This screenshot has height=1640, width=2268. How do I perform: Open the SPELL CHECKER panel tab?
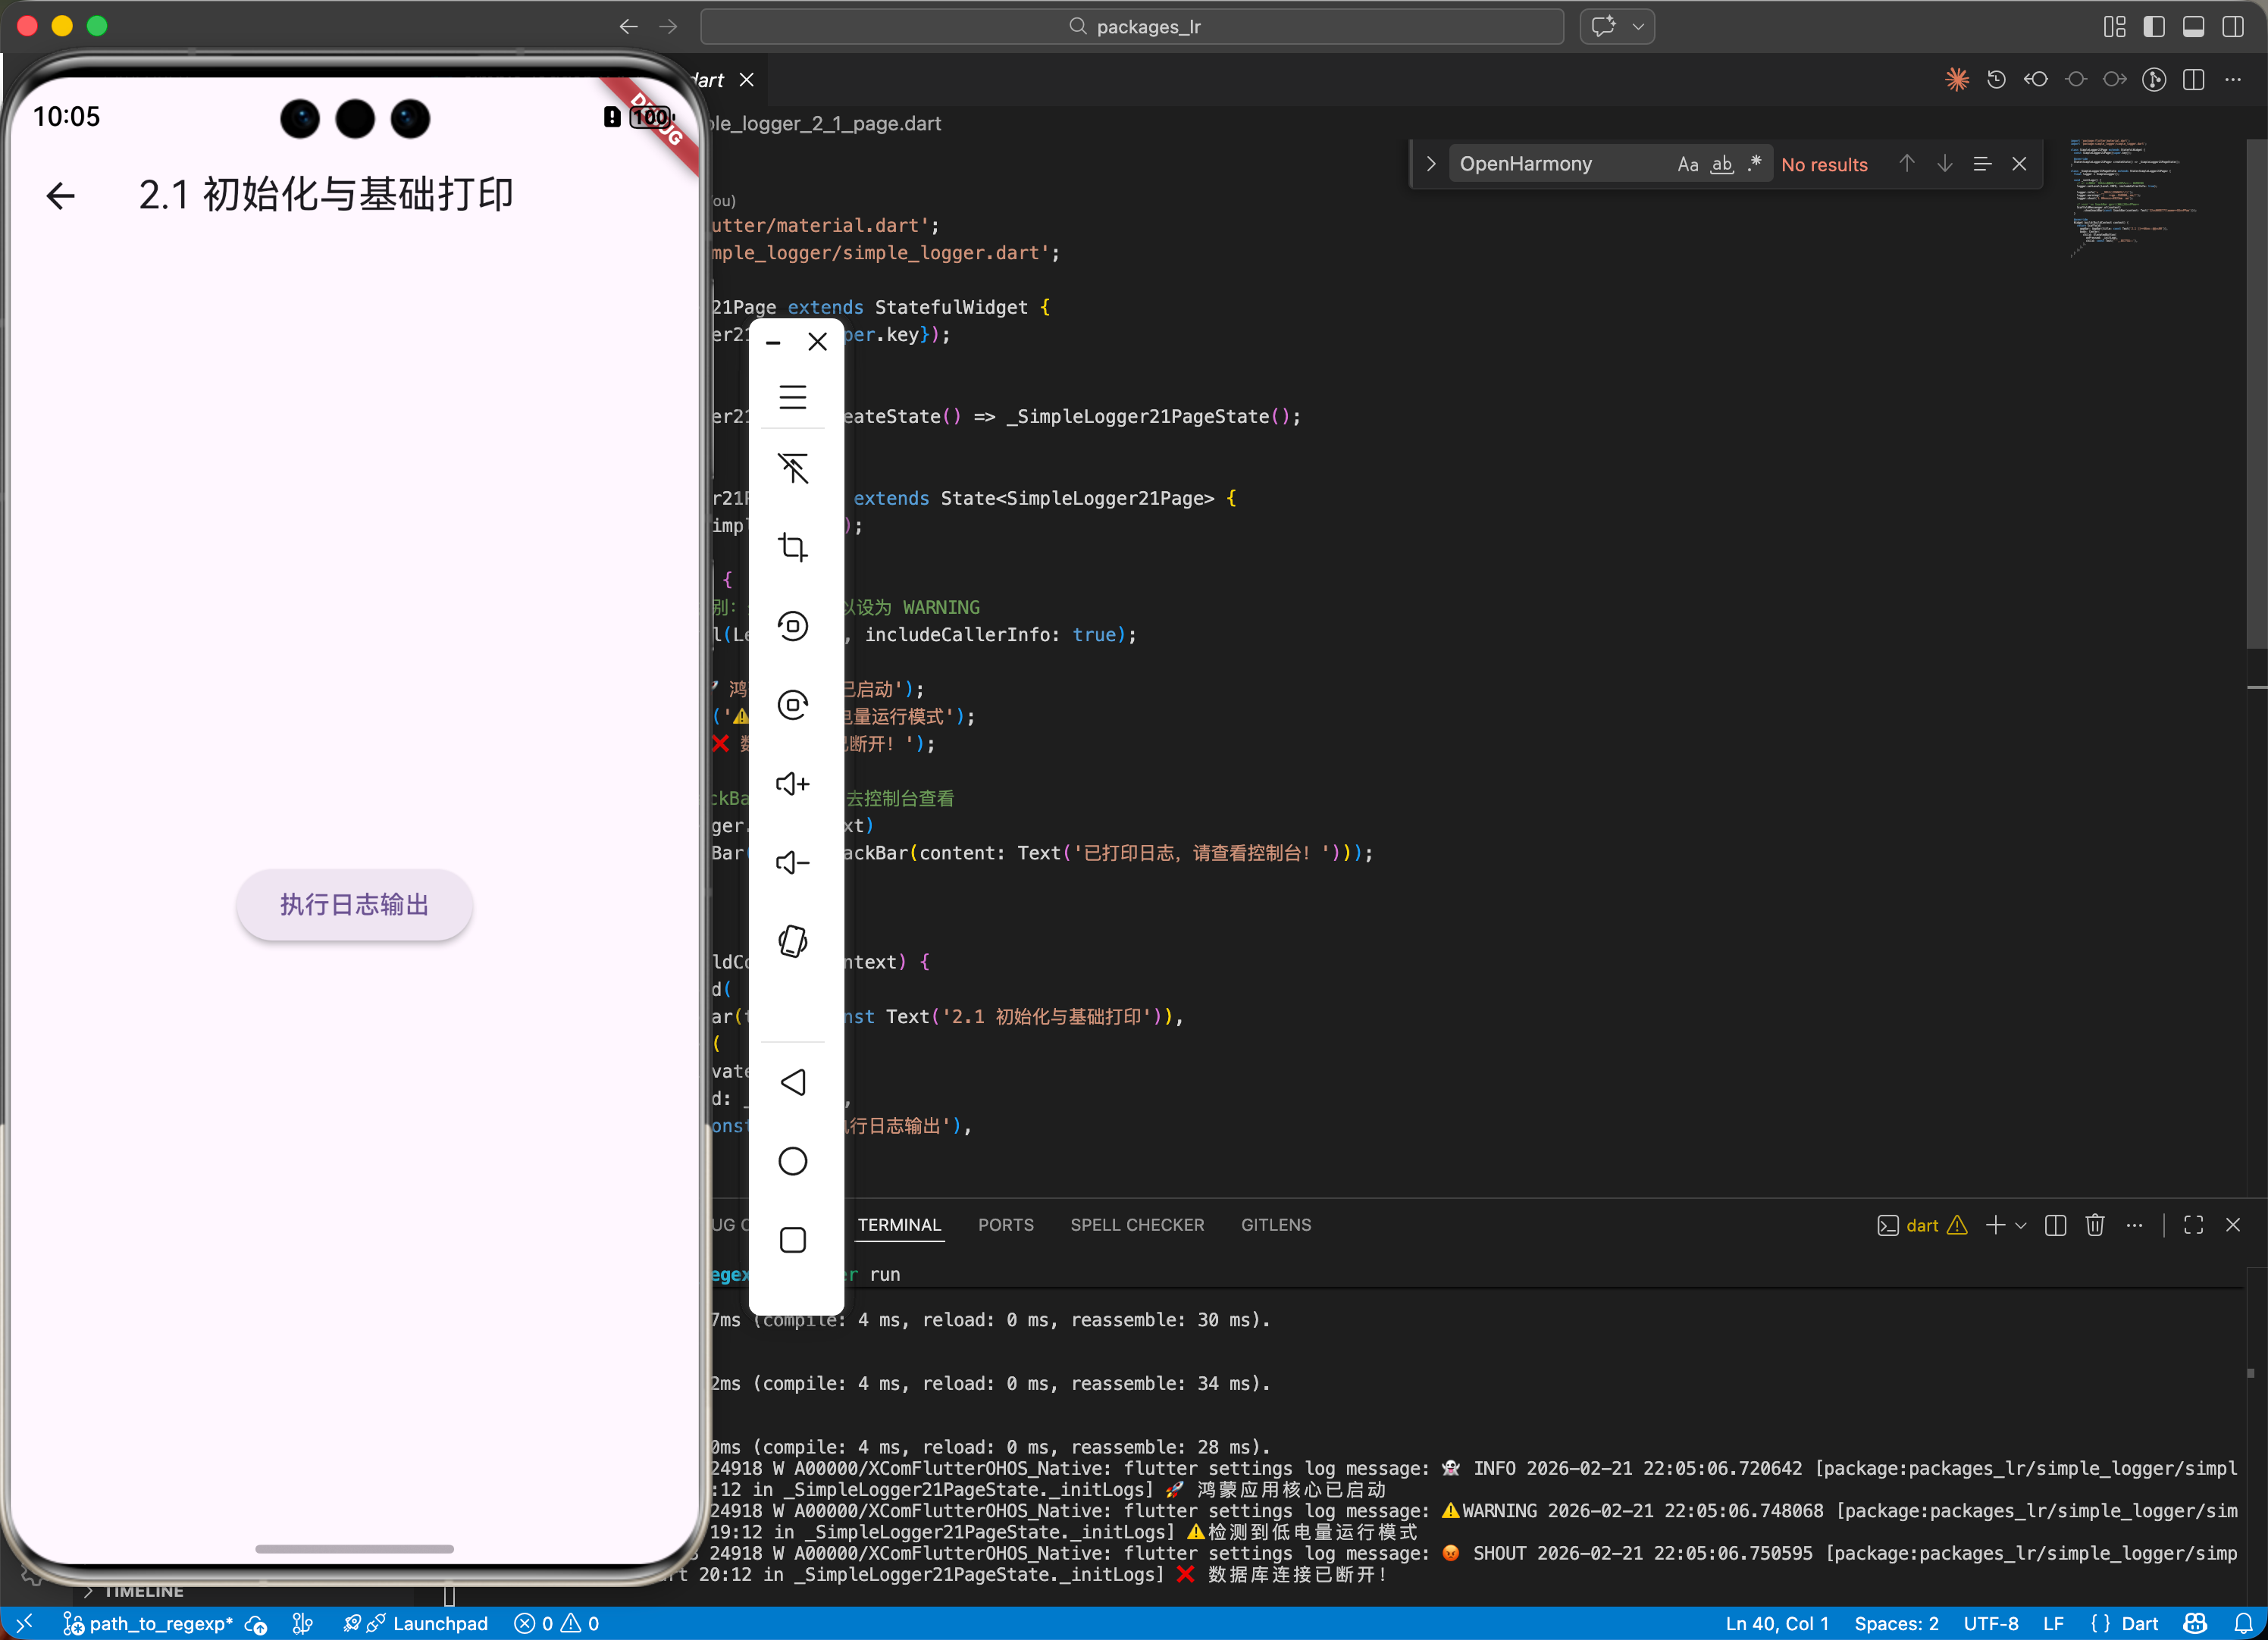click(x=1137, y=1225)
